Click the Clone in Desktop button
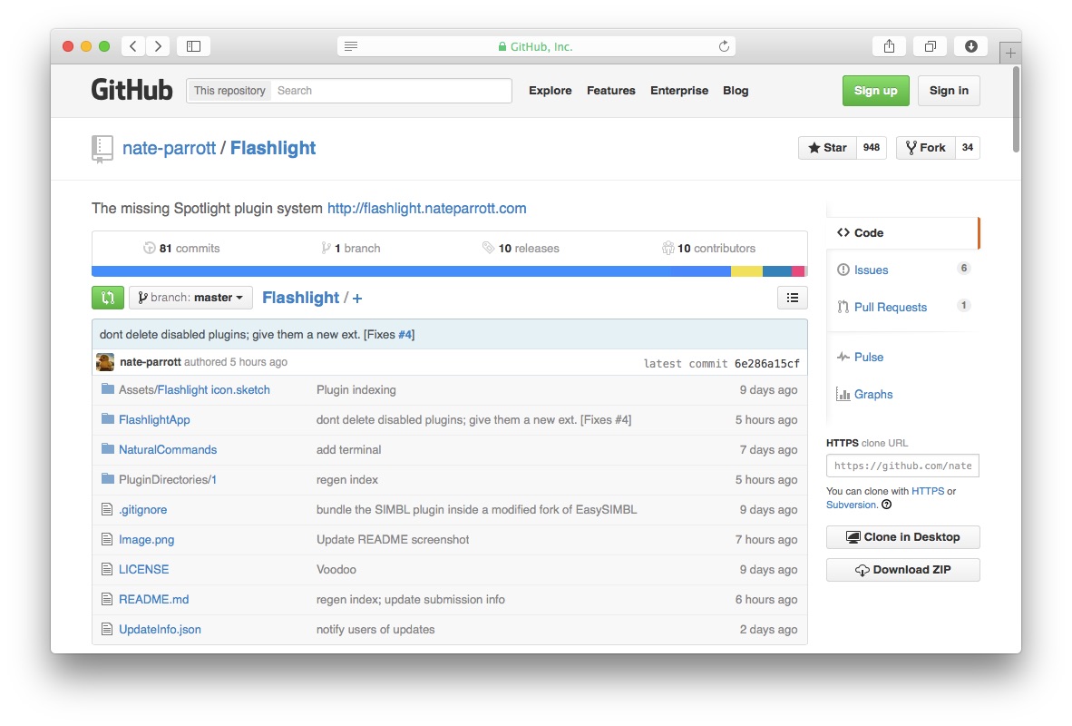This screenshot has height=726, width=1072. pyautogui.click(x=902, y=537)
